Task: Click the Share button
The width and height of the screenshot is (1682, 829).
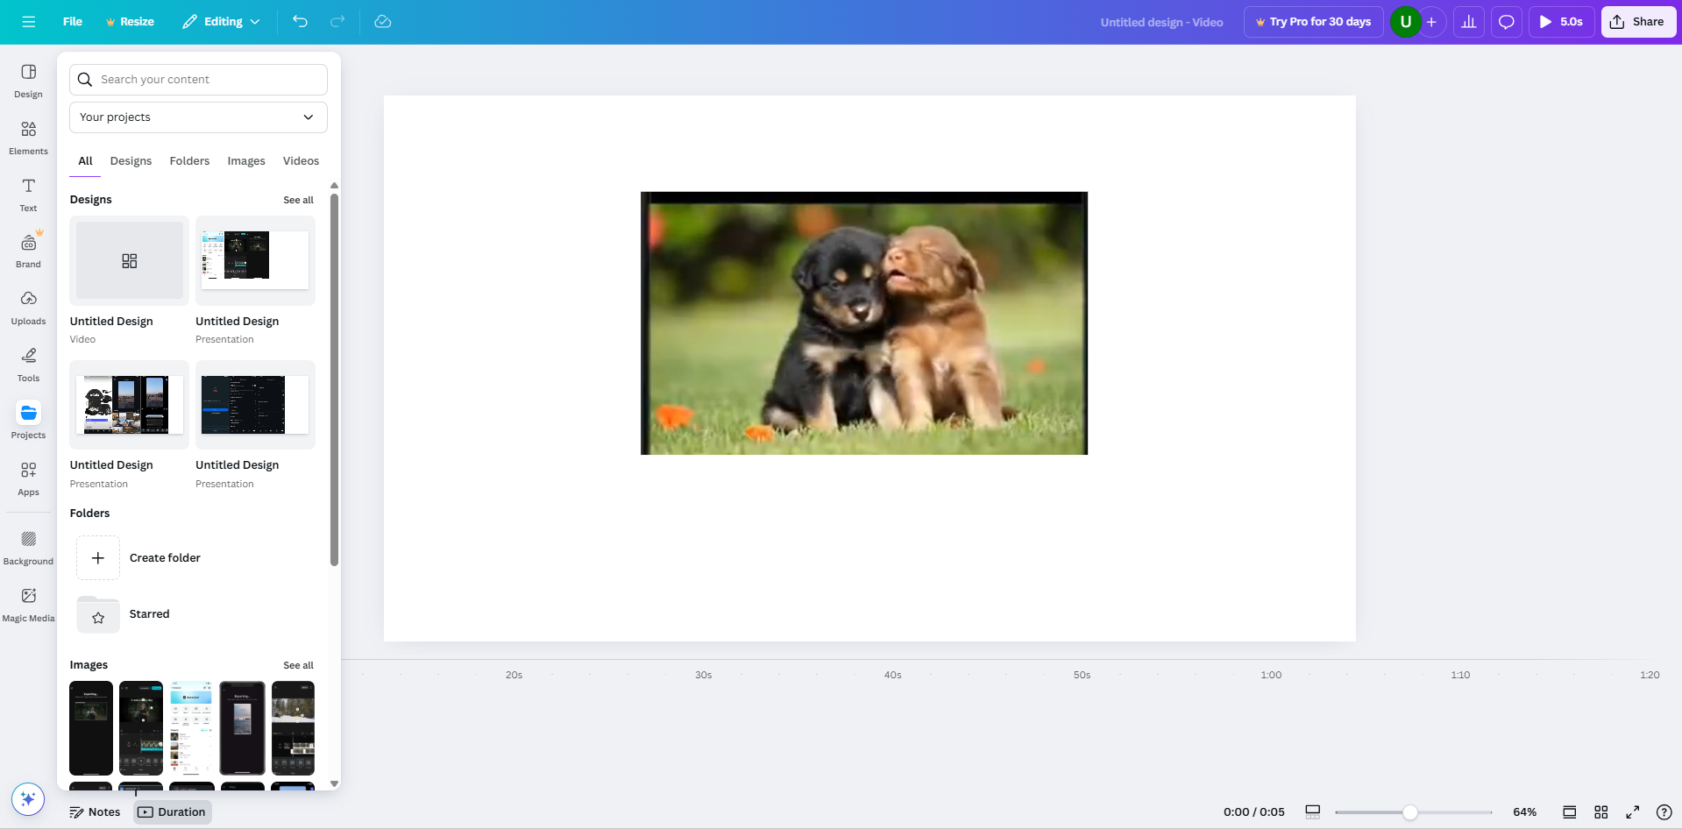Action: pos(1637,21)
